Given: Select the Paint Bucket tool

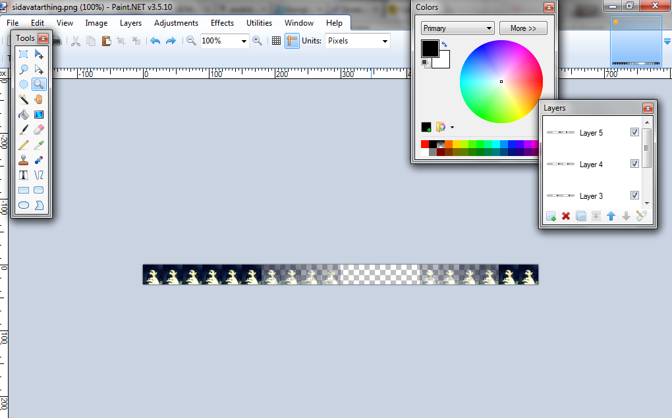Looking at the screenshot, I should pos(24,115).
